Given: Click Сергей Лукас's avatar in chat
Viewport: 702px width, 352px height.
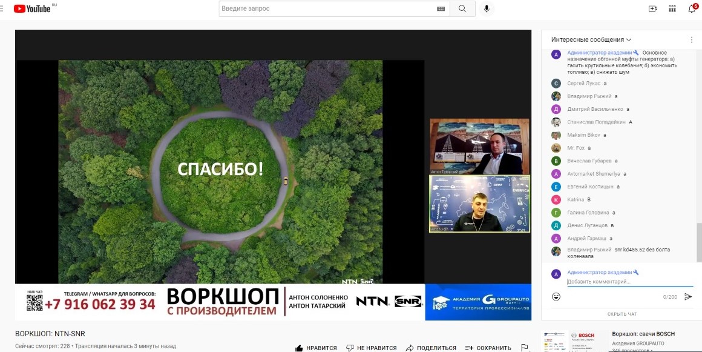Looking at the screenshot, I should click(x=556, y=84).
